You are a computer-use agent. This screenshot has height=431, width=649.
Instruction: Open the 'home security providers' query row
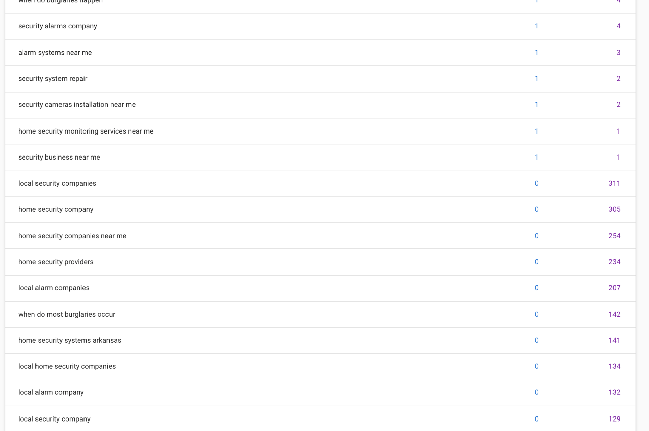tap(56, 262)
